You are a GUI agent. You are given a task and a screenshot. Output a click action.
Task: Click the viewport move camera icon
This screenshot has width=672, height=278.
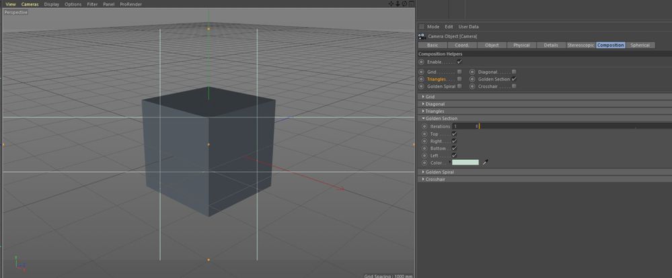point(391,4)
